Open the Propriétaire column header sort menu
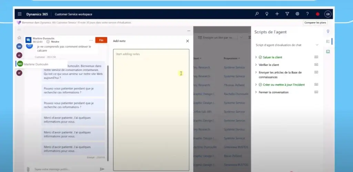 [x=231, y=58]
